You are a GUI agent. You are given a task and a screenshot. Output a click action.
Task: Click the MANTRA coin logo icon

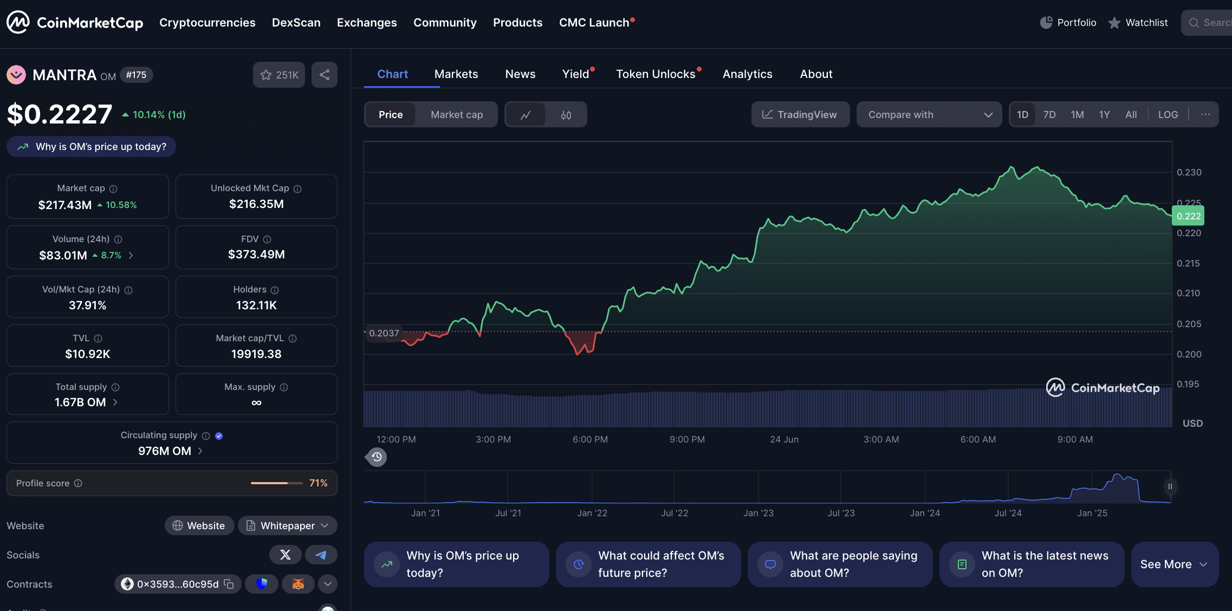[x=16, y=75]
